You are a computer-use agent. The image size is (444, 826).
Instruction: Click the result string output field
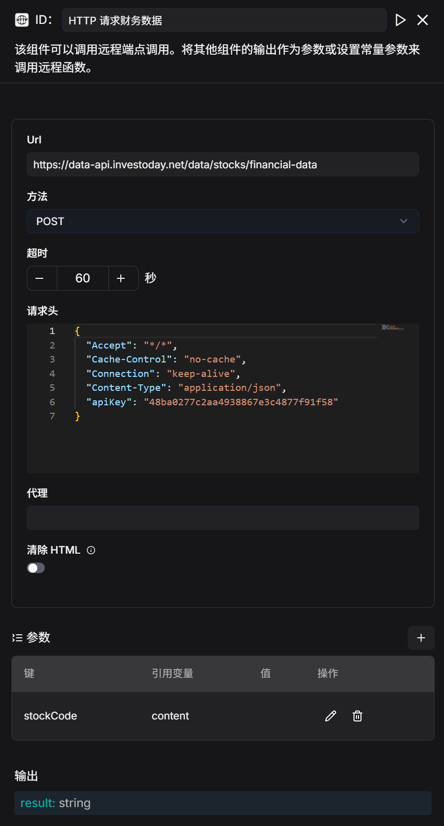tap(223, 803)
